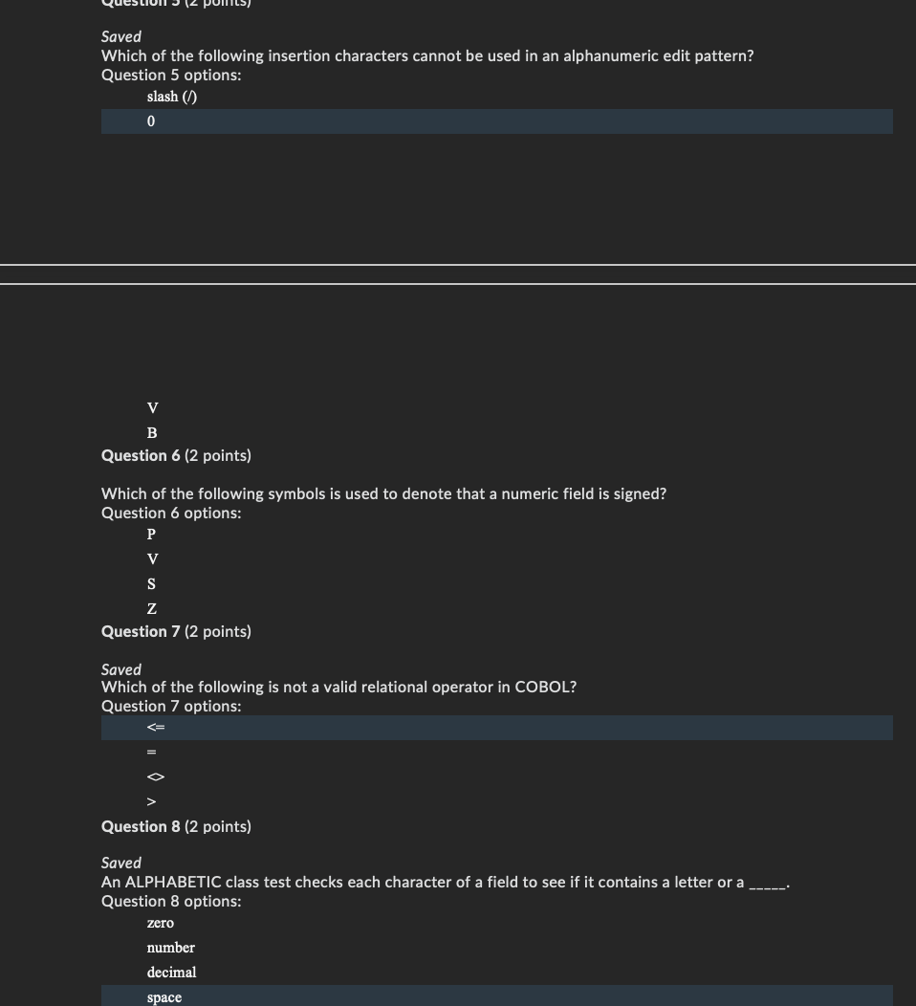Choose the "<>" option for Question 7
Screen dimensions: 916x1006
pyautogui.click(x=154, y=776)
